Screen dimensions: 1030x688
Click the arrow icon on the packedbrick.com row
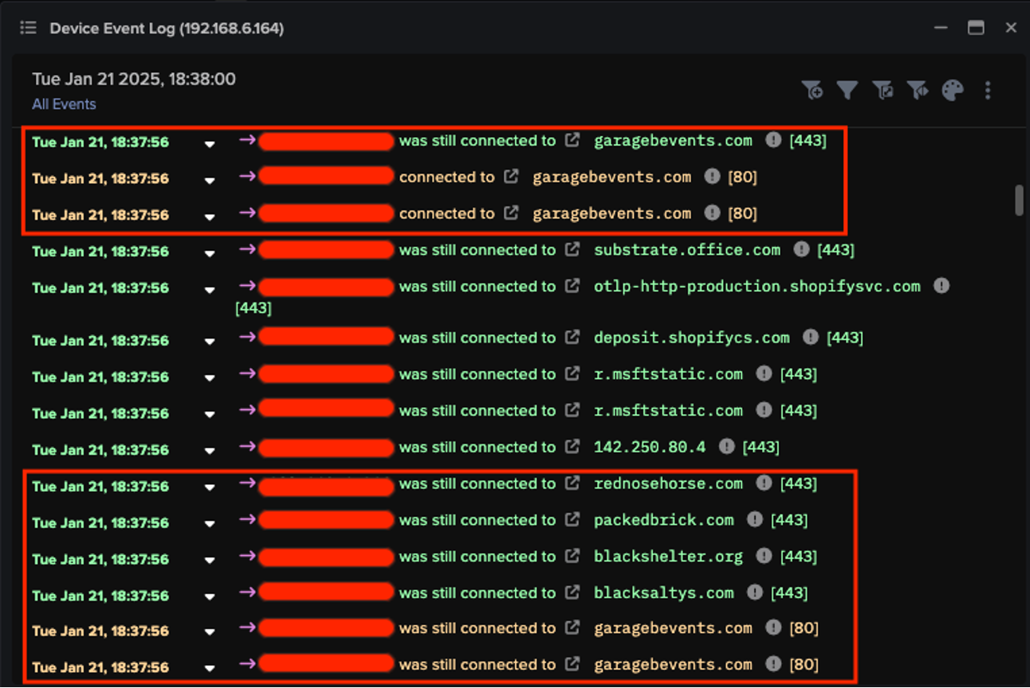tap(246, 519)
